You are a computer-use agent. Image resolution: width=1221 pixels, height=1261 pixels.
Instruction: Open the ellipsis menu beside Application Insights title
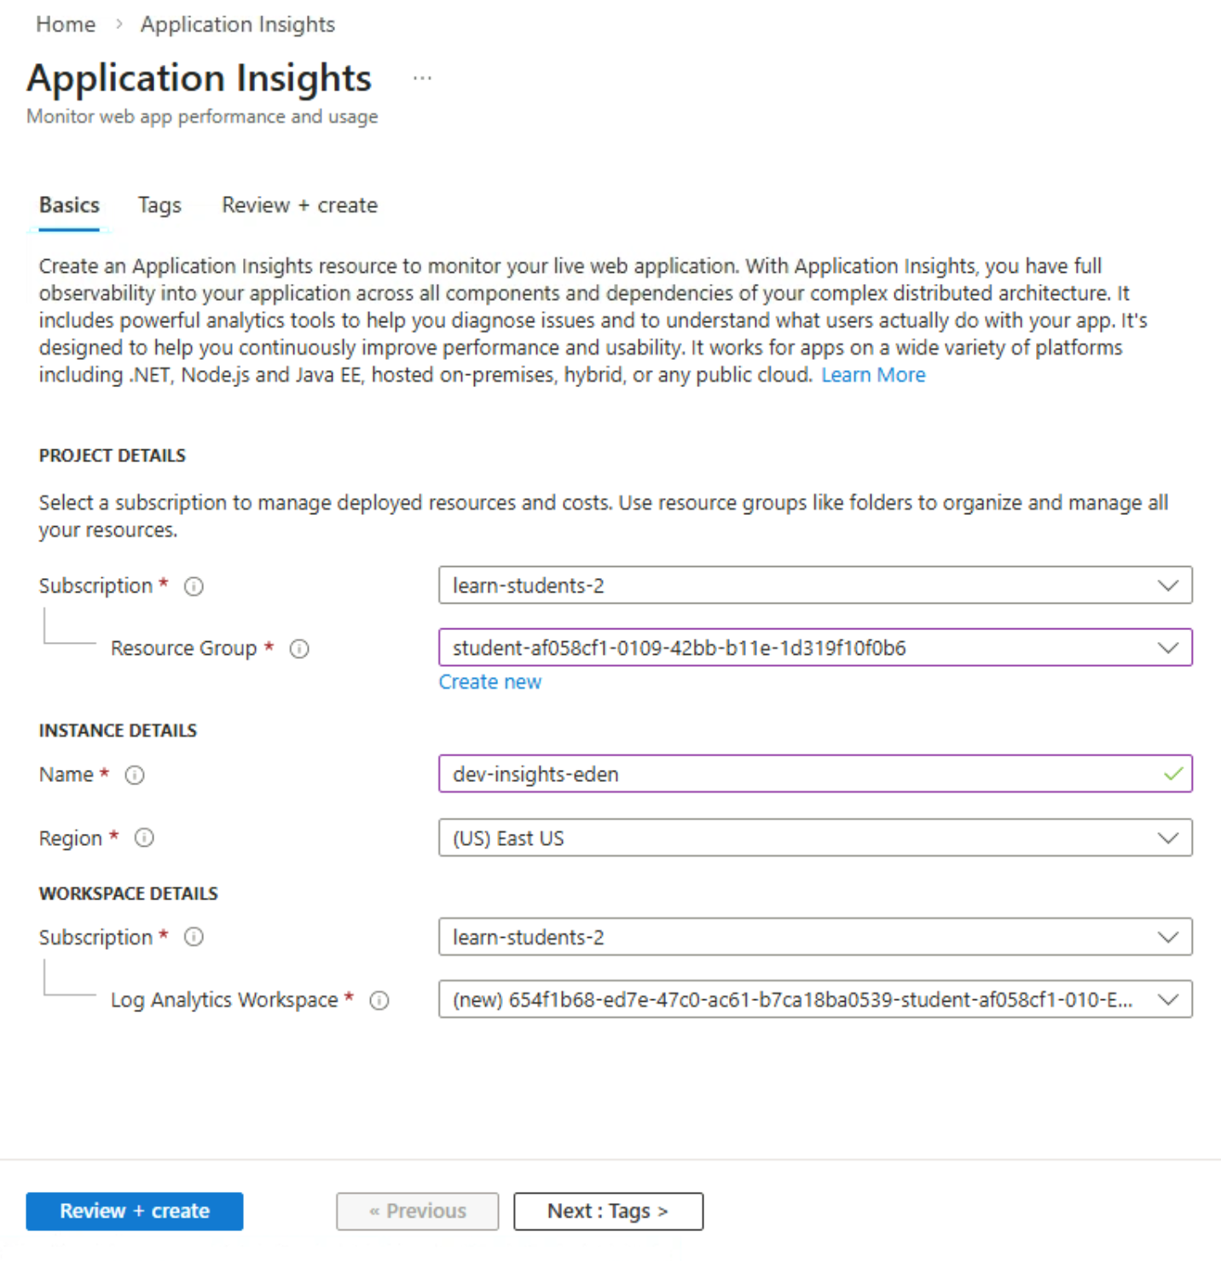422,78
